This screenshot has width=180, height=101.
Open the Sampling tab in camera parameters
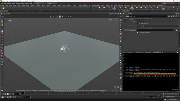coord(140,19)
